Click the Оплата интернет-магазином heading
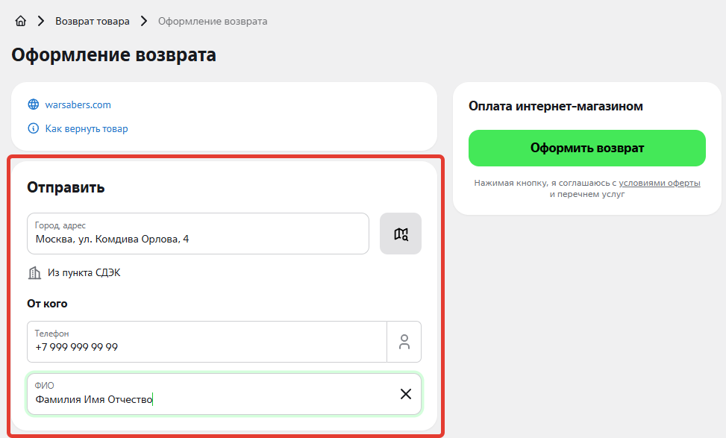726x438 pixels. [x=555, y=106]
